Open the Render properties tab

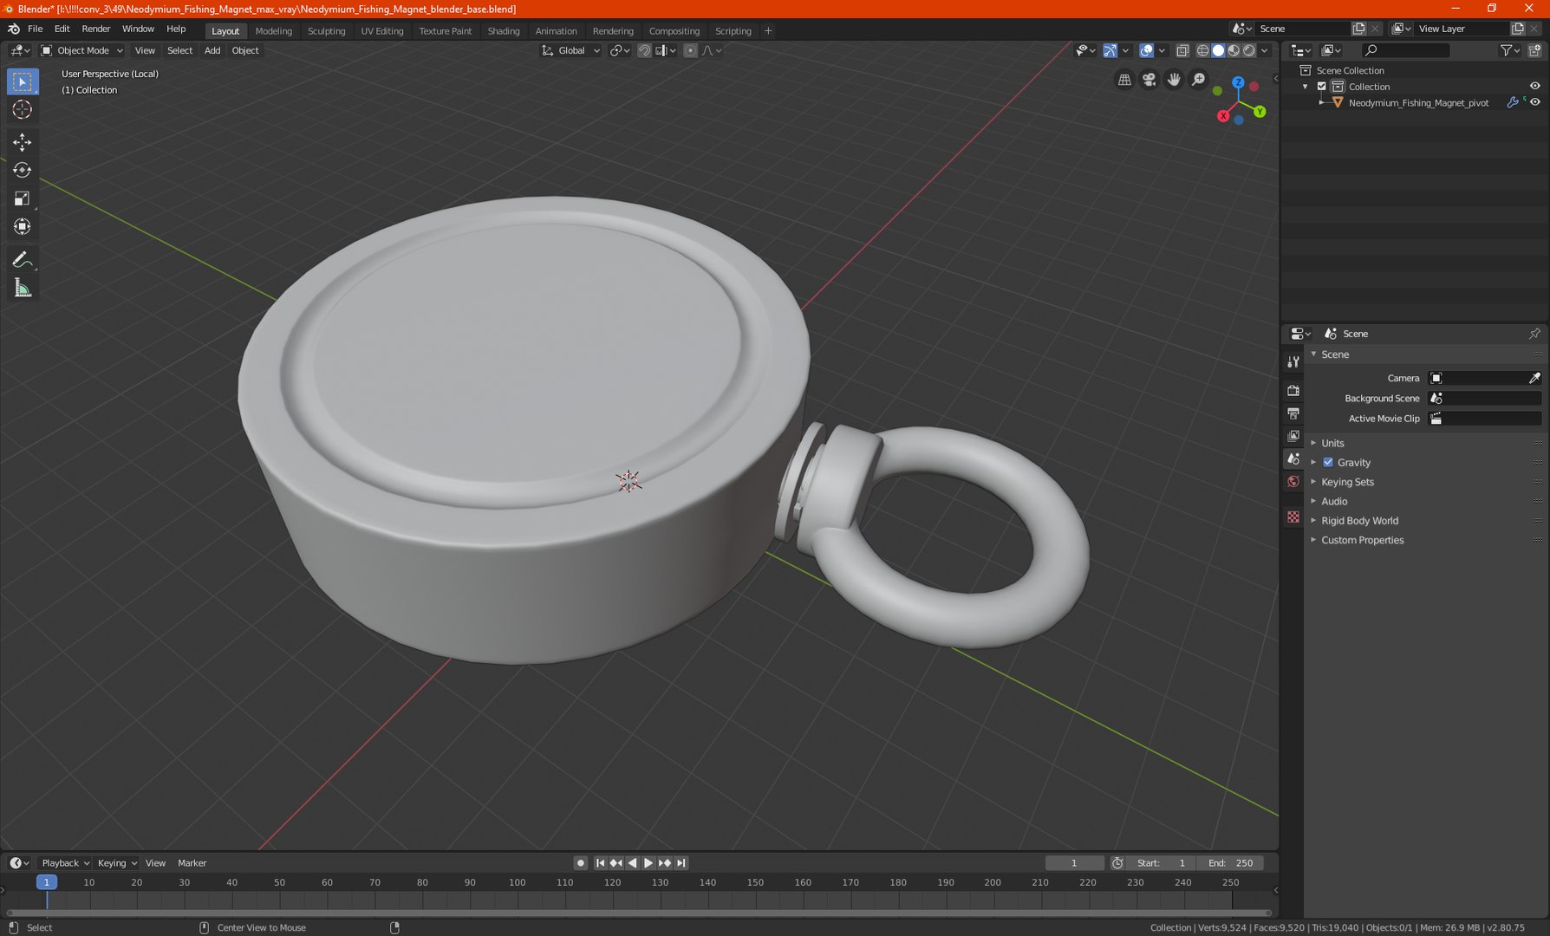[x=1293, y=391]
